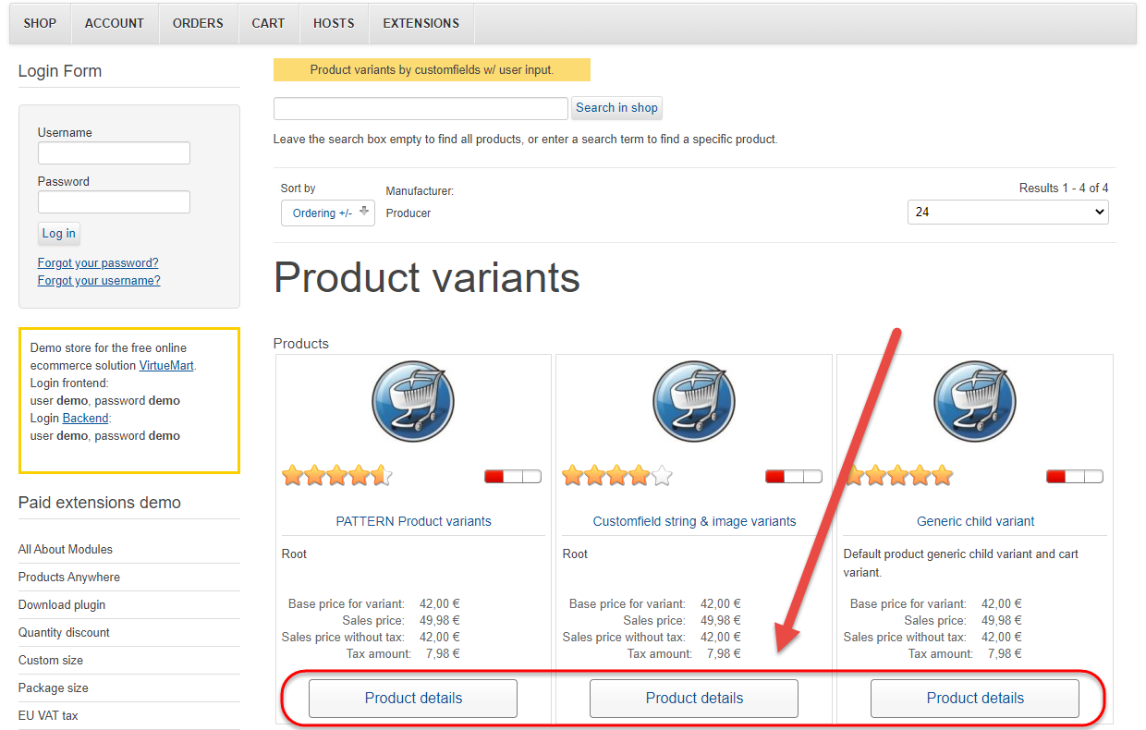1146x730 pixels.
Task: Click the Generic child variant cart image
Action: point(975,402)
